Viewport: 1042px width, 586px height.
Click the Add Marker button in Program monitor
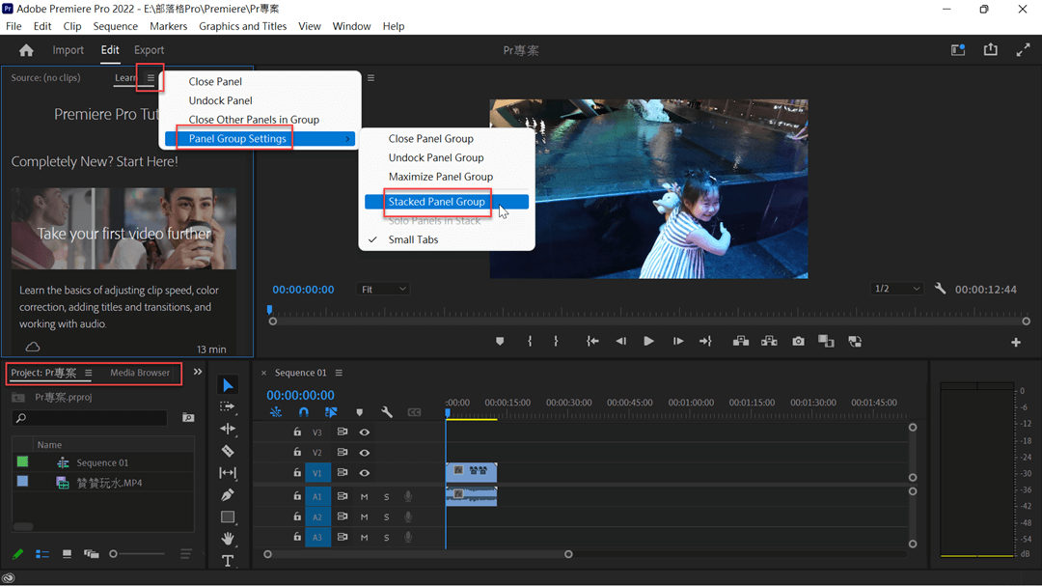point(500,341)
